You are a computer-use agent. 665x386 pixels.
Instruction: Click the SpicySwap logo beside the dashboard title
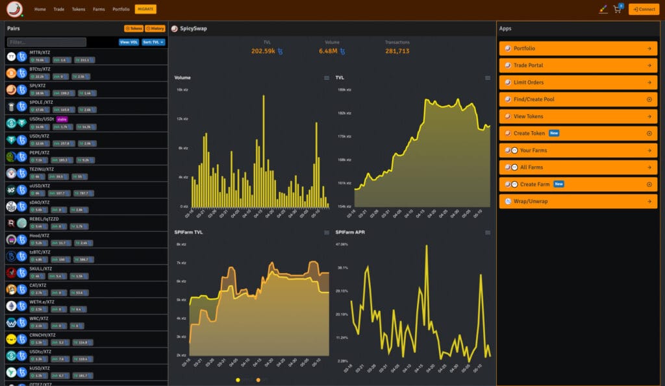point(174,29)
